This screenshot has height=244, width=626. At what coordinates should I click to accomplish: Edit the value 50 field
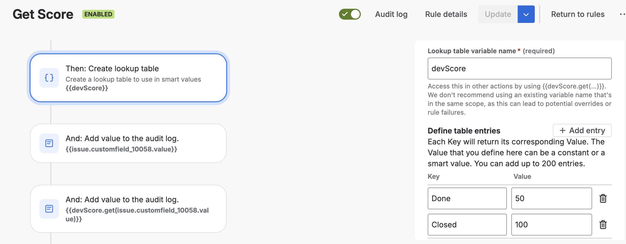coord(552,198)
